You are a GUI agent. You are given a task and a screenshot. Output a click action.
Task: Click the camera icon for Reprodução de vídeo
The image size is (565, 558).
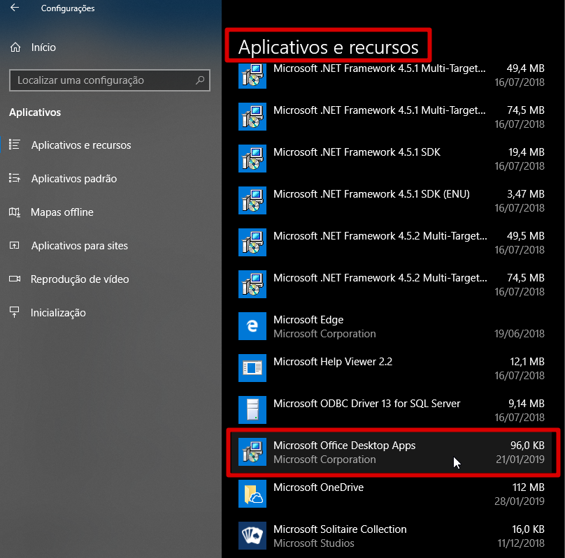15,279
